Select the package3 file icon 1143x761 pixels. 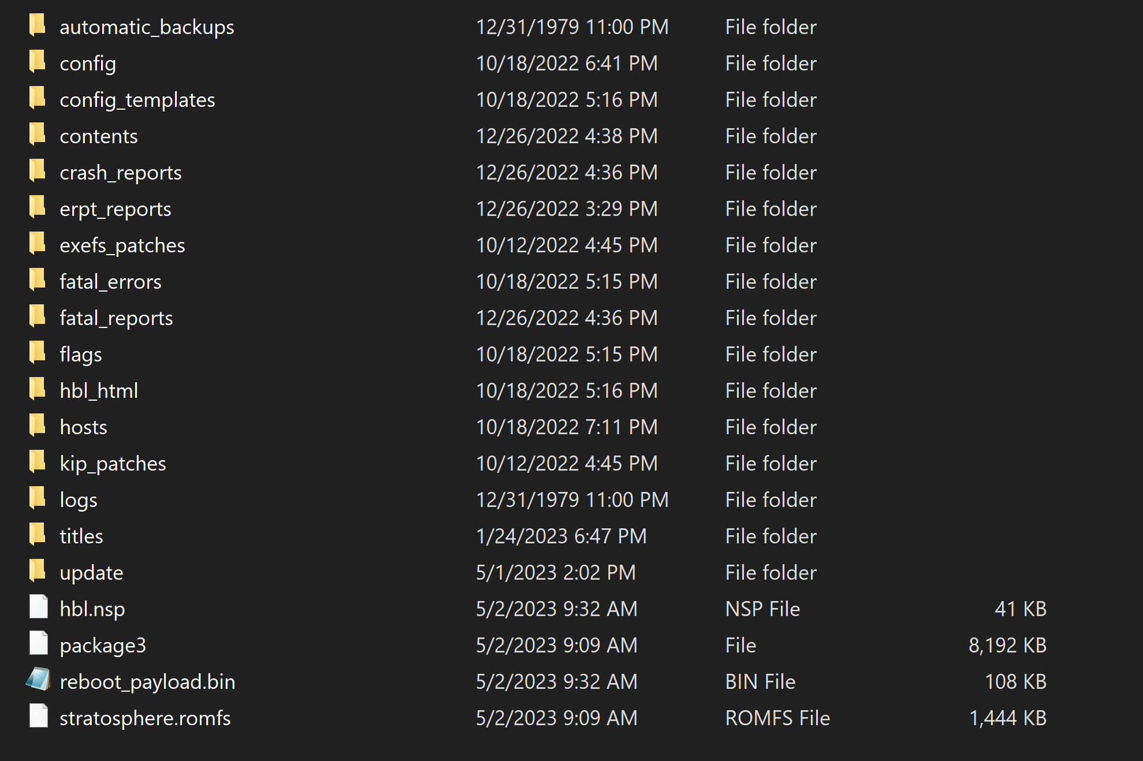click(x=38, y=644)
